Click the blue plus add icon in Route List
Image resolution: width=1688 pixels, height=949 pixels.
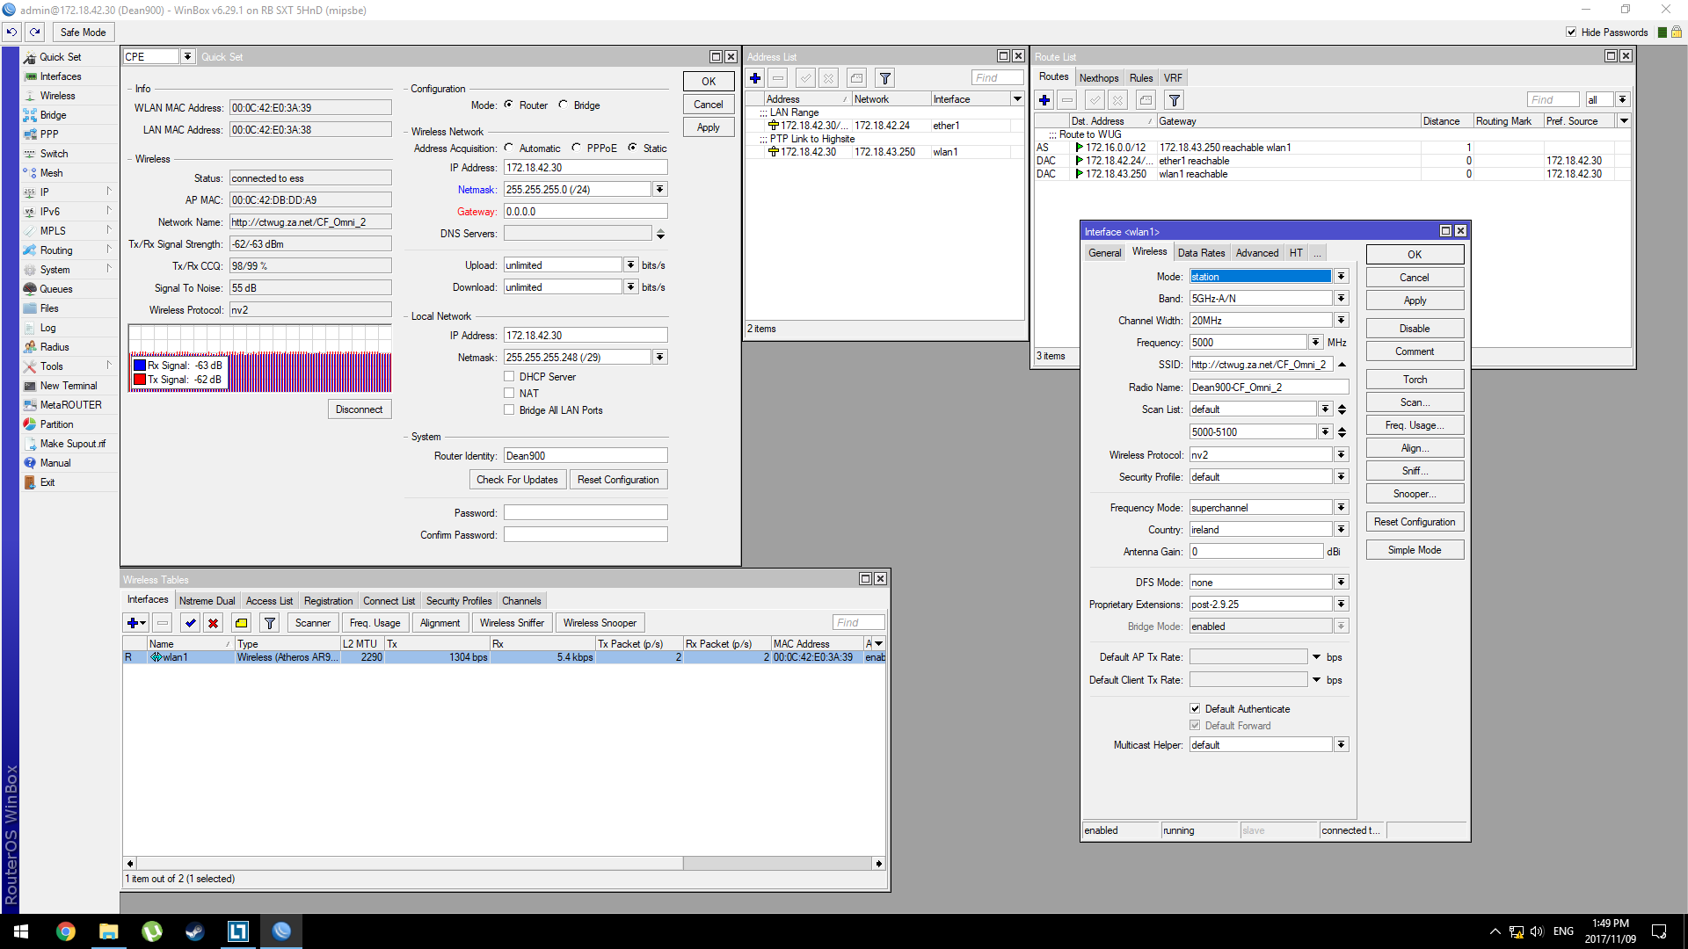pyautogui.click(x=1044, y=100)
